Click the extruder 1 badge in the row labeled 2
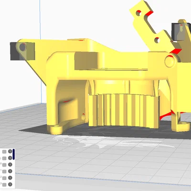191x191 pixels. pos(10,178)
